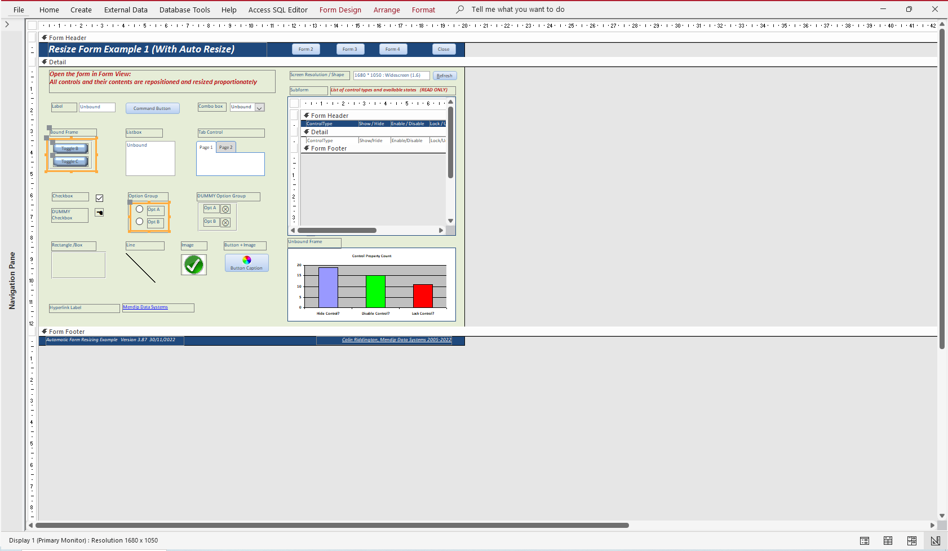The image size is (948, 551).
Task: Click the Detail section bar
Action: pyautogui.click(x=488, y=62)
